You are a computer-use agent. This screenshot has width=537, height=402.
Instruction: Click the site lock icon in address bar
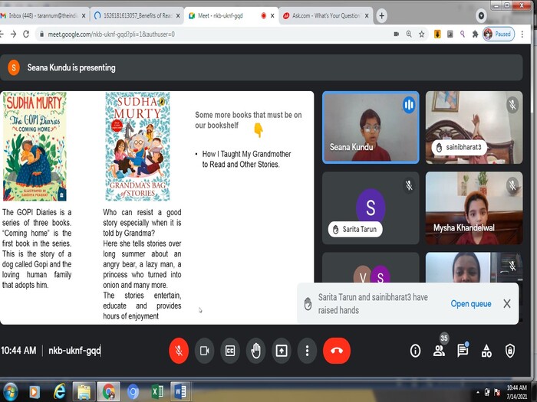(x=41, y=34)
